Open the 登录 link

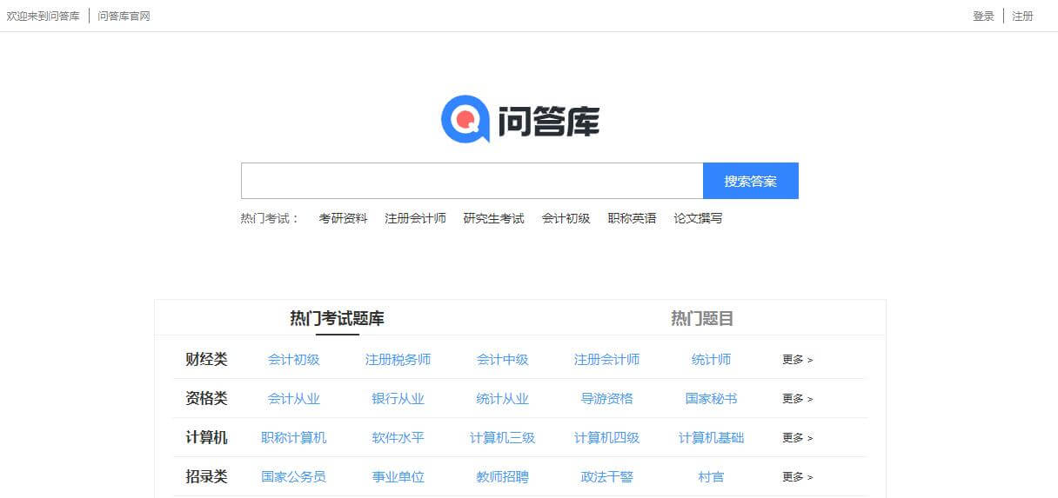tap(983, 16)
